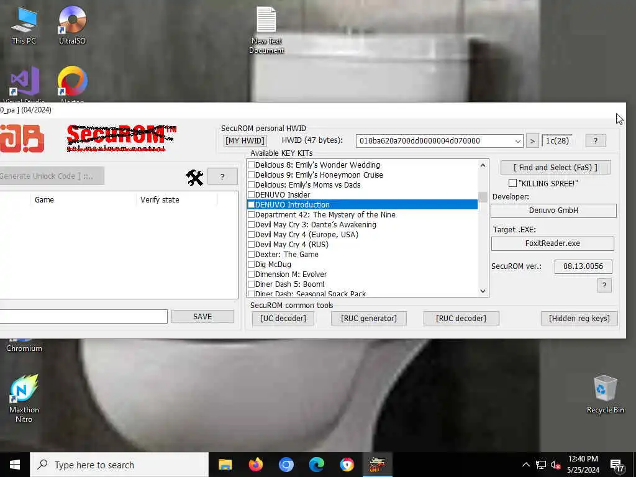Click the FoxitReader.exe target field
636x477 pixels.
[552, 243]
